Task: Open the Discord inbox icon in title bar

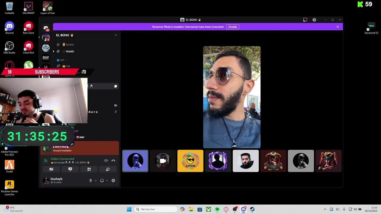Action: [x=305, y=20]
